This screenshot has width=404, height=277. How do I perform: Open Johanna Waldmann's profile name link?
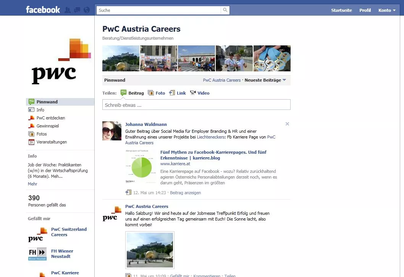(x=146, y=124)
